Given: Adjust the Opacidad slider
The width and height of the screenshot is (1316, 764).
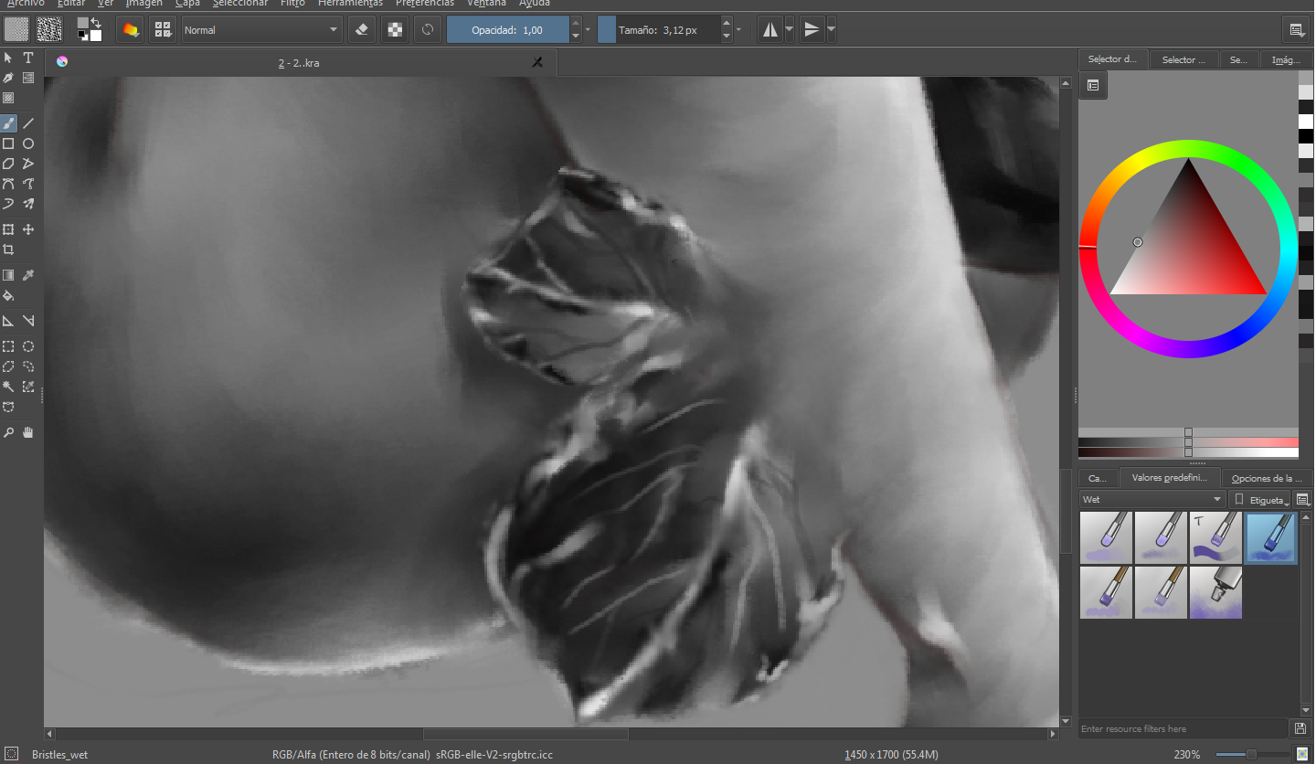Looking at the screenshot, I should pyautogui.click(x=507, y=30).
